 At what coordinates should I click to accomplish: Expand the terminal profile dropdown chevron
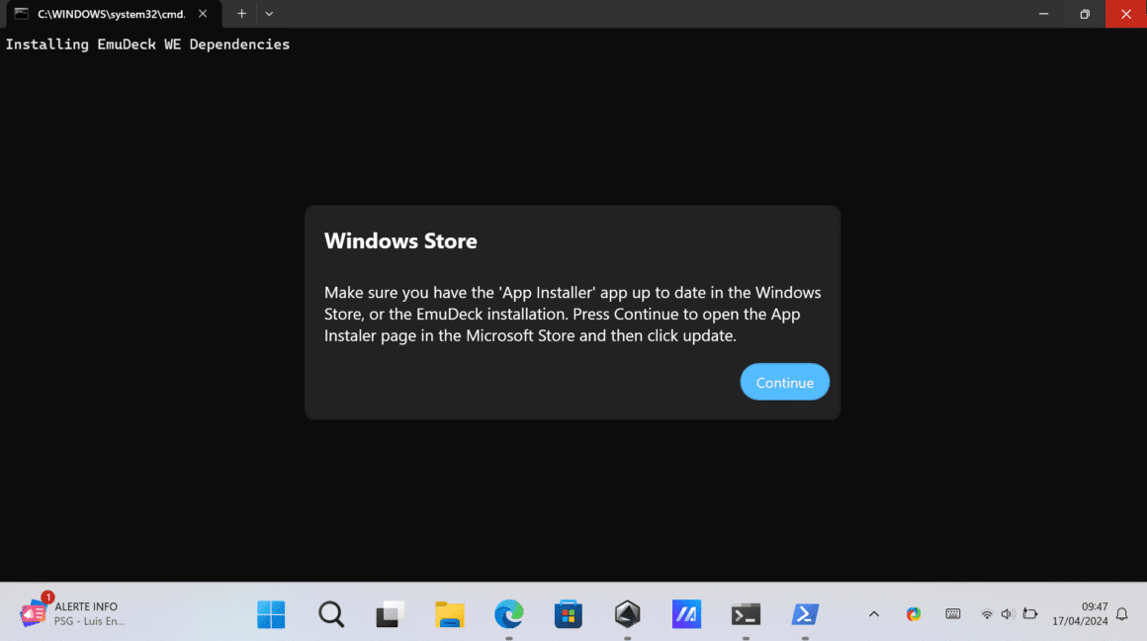click(x=269, y=14)
